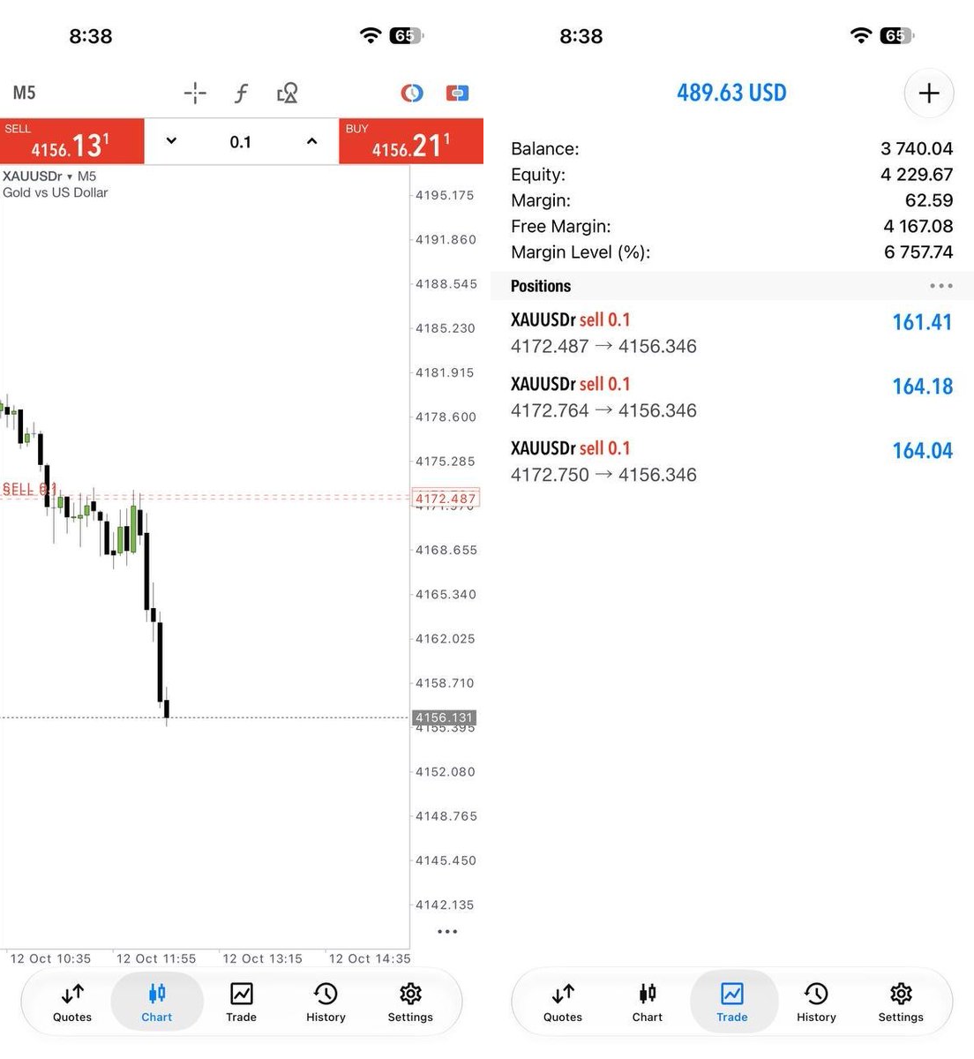974x1059 pixels.
Task: Open Quotes tab in trade screen
Action: (x=563, y=1003)
